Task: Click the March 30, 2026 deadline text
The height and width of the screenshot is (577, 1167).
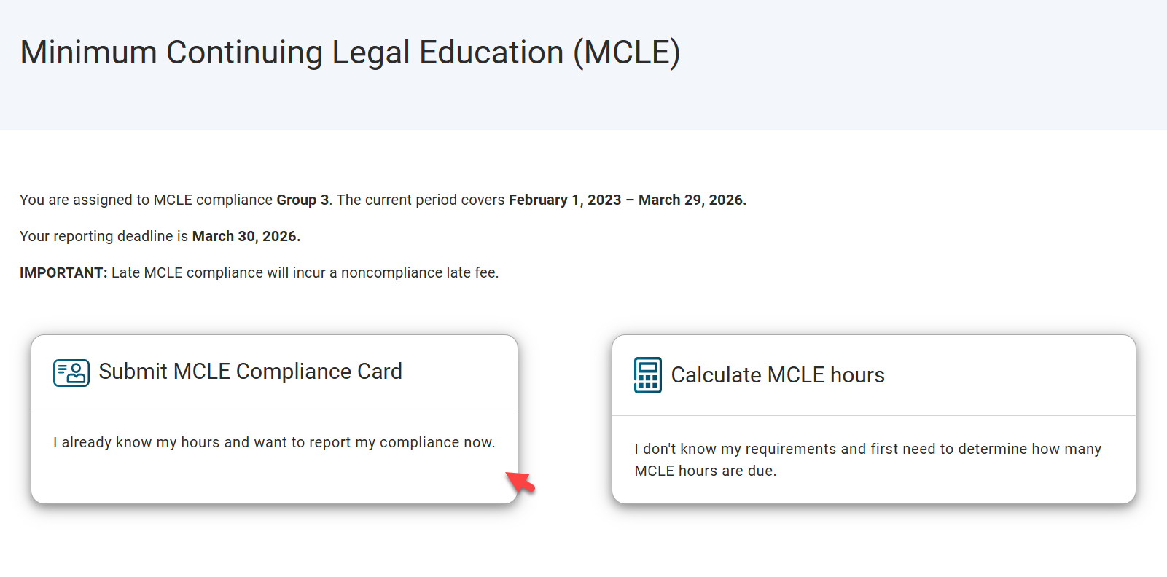Action: click(246, 236)
